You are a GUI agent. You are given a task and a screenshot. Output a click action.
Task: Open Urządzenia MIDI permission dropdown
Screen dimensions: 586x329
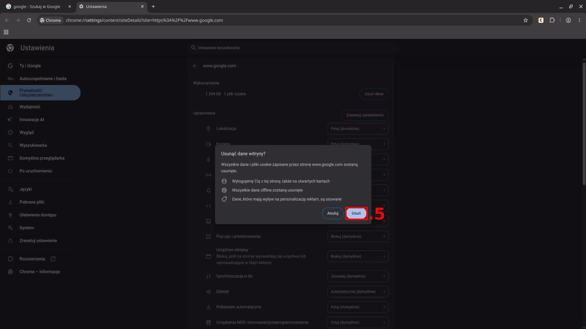pyautogui.click(x=358, y=322)
